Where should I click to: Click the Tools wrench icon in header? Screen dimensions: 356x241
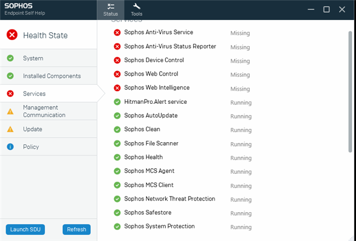click(136, 6)
